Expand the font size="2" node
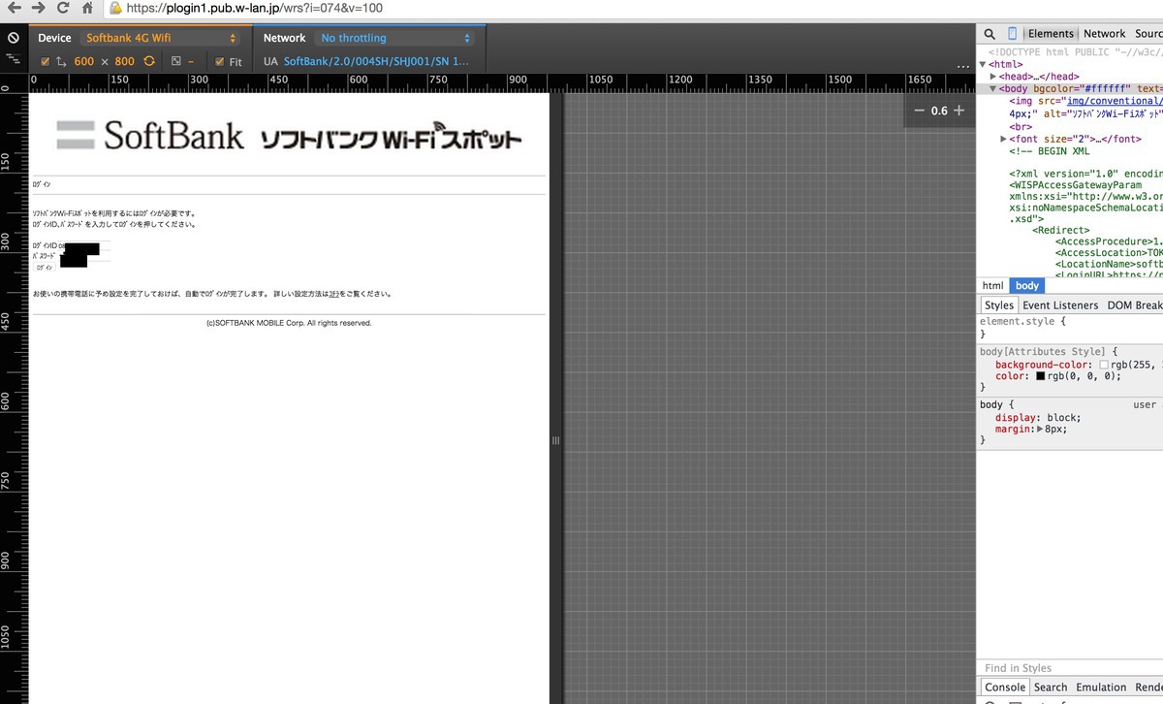Screen dimensions: 1163x704 (x=1003, y=140)
